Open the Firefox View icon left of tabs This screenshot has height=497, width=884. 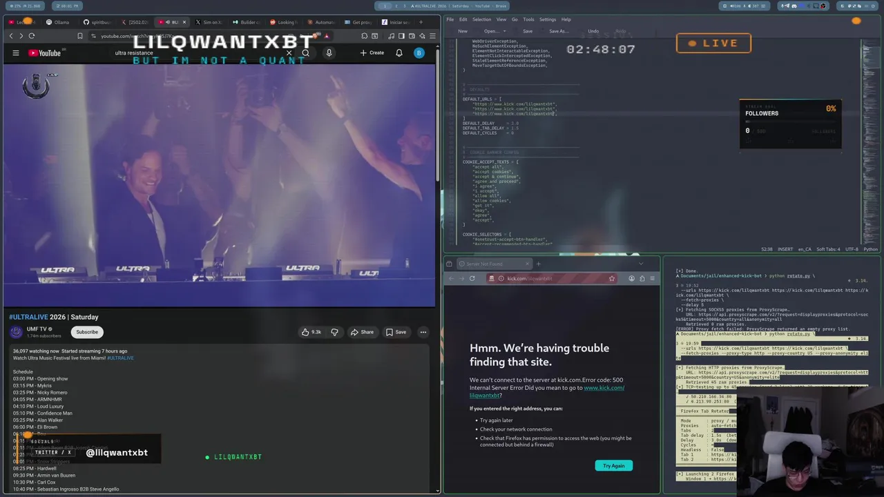[449, 264]
